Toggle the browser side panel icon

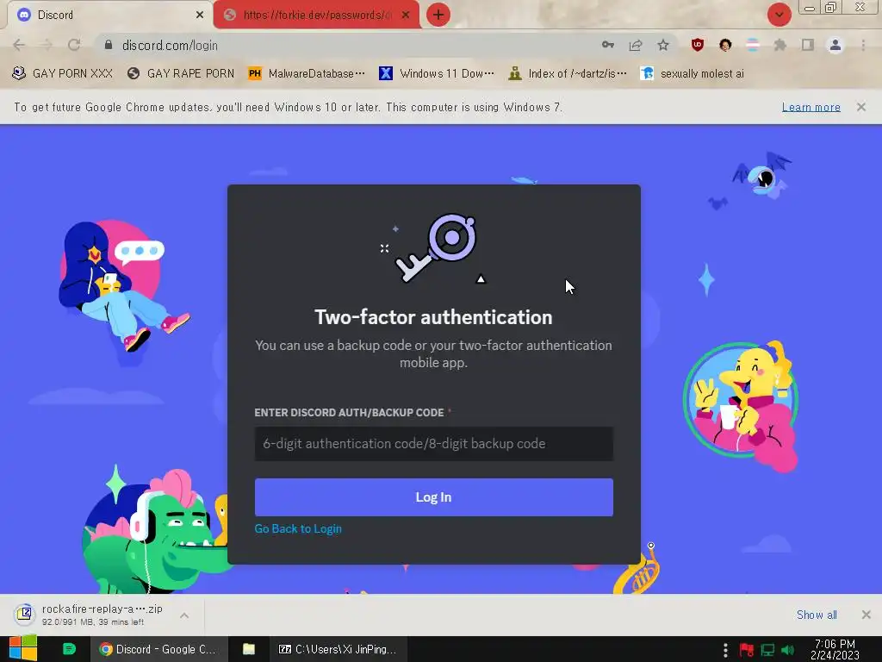click(x=808, y=45)
